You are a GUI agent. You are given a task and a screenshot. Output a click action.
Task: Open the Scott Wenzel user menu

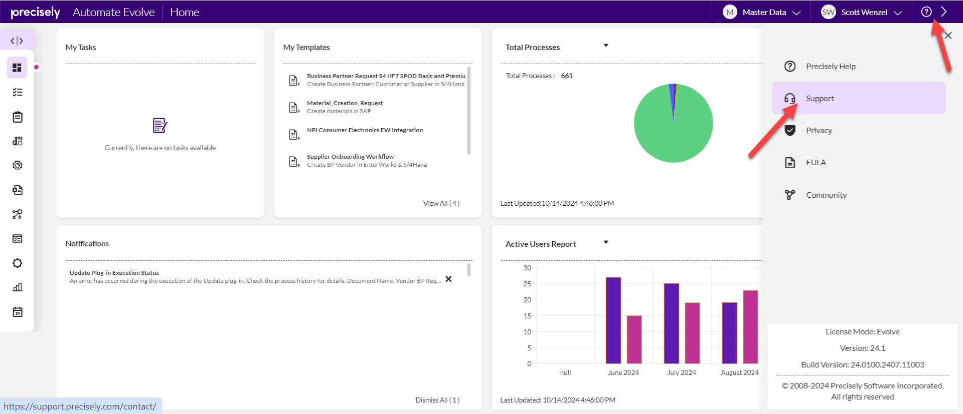[861, 12]
